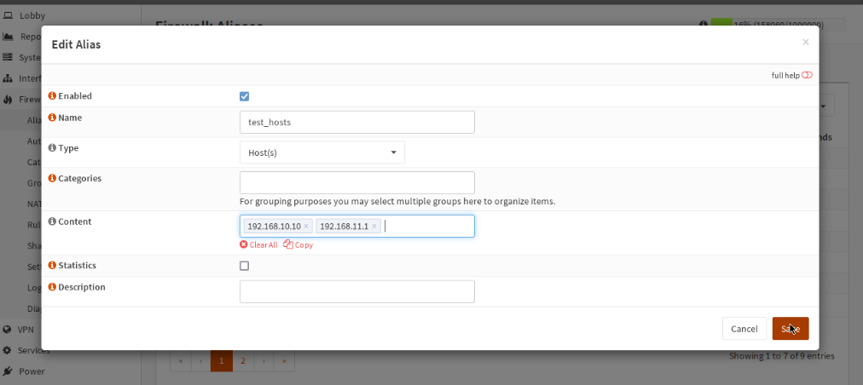Go to page 1 of aliases
863x385 pixels.
click(x=221, y=361)
